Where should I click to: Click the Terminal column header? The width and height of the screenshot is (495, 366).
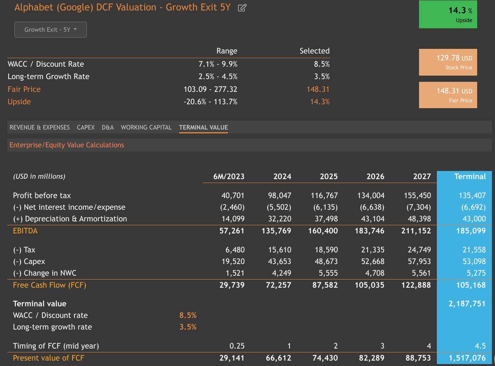tap(469, 176)
